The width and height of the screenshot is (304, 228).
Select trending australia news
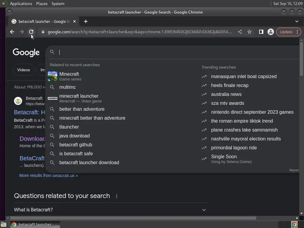point(226,94)
